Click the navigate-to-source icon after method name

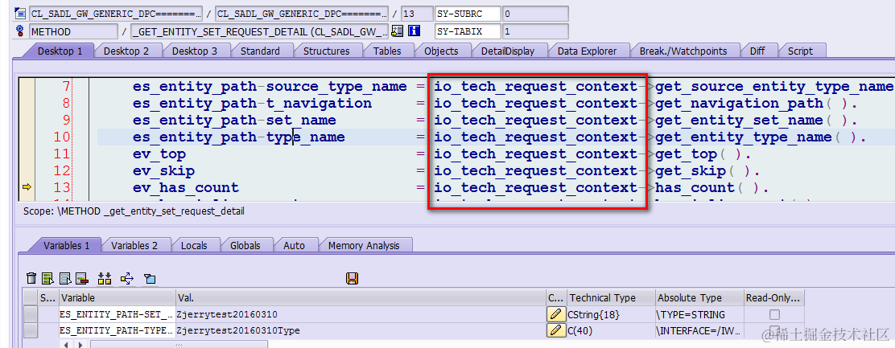click(398, 31)
